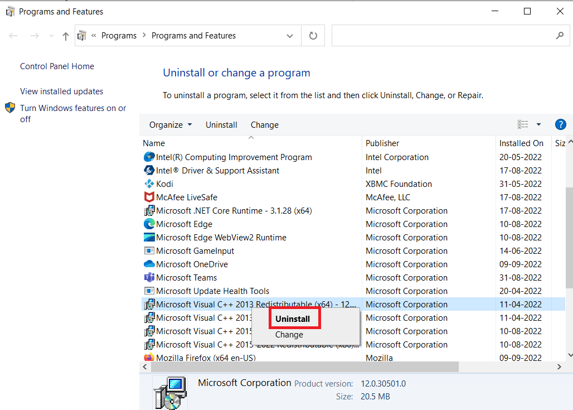The width and height of the screenshot is (573, 410).
Task: Open View installed updates link
Action: (x=61, y=91)
